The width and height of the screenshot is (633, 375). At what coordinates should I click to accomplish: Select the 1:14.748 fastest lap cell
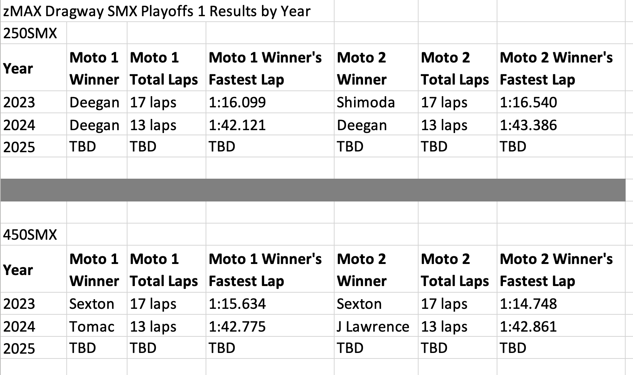[528, 304]
